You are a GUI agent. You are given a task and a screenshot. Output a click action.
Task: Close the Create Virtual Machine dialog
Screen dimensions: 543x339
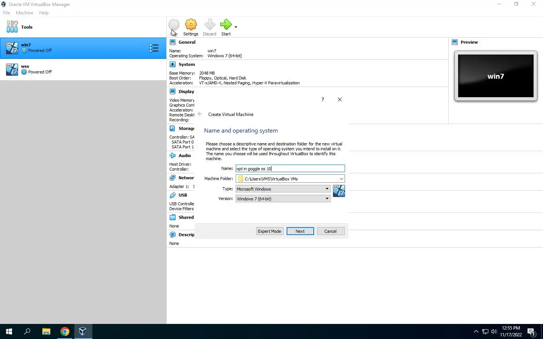coord(340,99)
